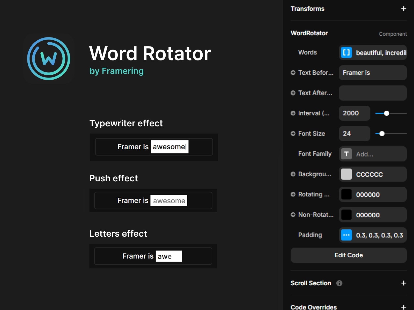This screenshot has width=414, height=310.
Task: Edit the Text Before field 'Framer is'
Action: pos(373,73)
